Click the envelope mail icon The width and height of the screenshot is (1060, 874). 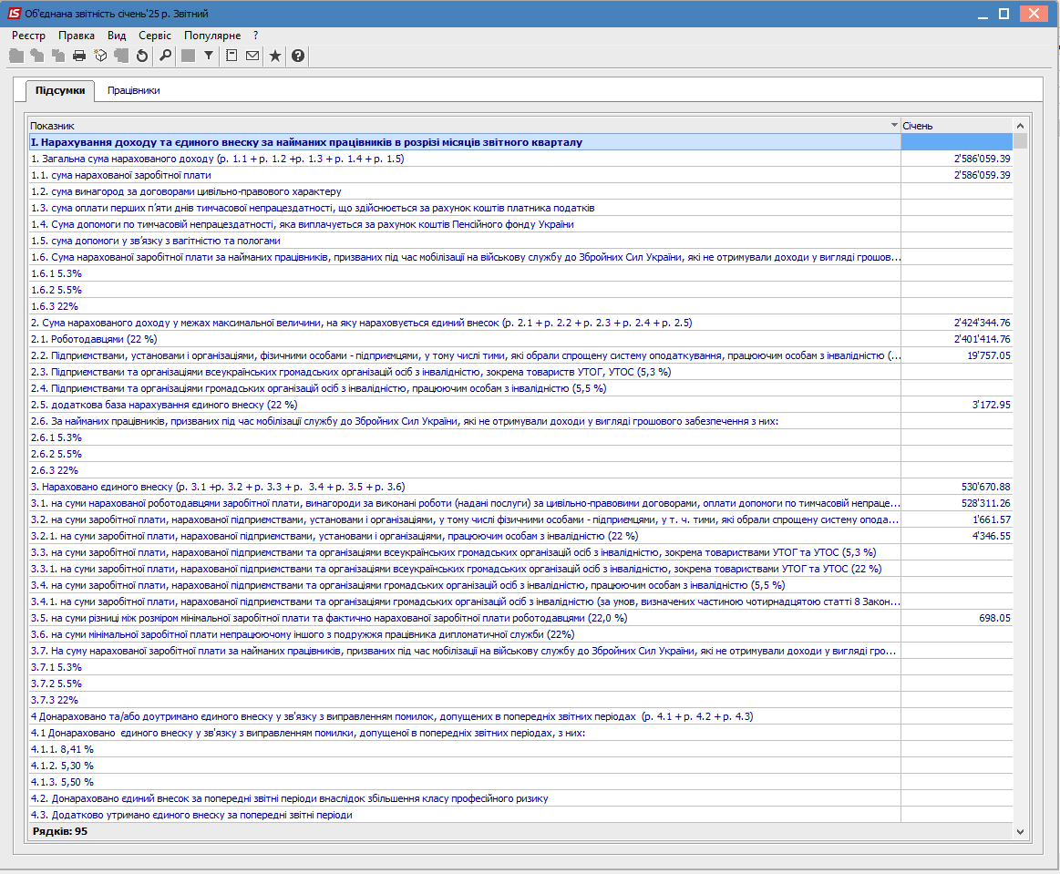(252, 57)
